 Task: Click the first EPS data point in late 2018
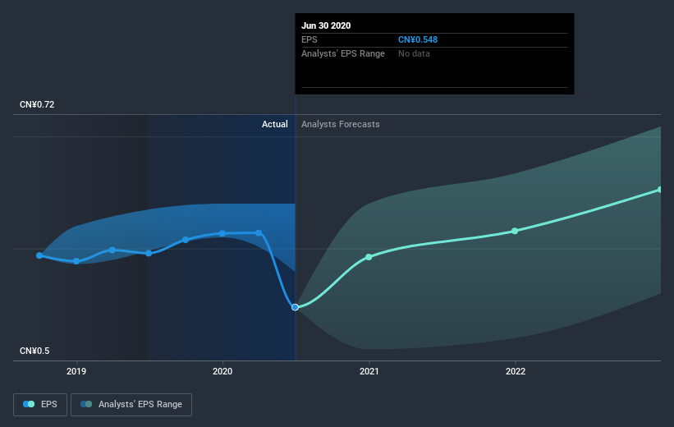[x=39, y=255]
